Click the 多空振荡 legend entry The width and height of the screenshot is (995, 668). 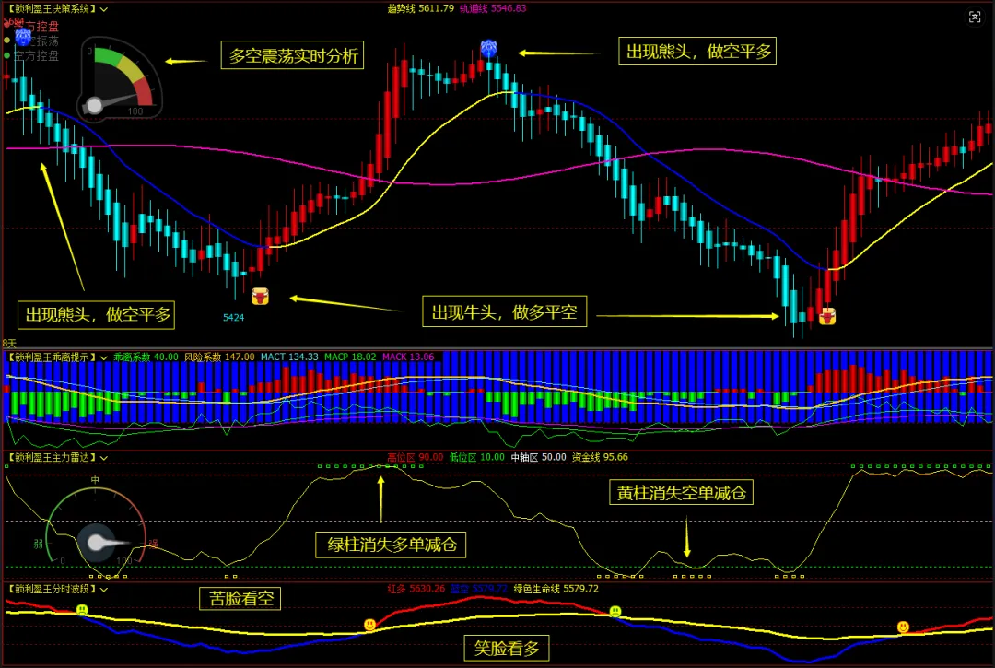(x=31, y=41)
